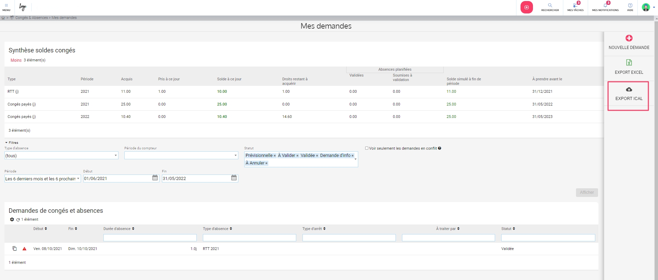Click Congés payés (j) 2022 row
Screen dimensions: 658x280
[x=304, y=117]
